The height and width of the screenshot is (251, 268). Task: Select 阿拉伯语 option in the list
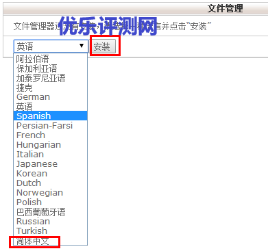(x=50, y=59)
